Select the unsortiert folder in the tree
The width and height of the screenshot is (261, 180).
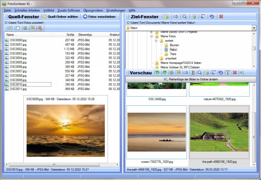[171, 58]
